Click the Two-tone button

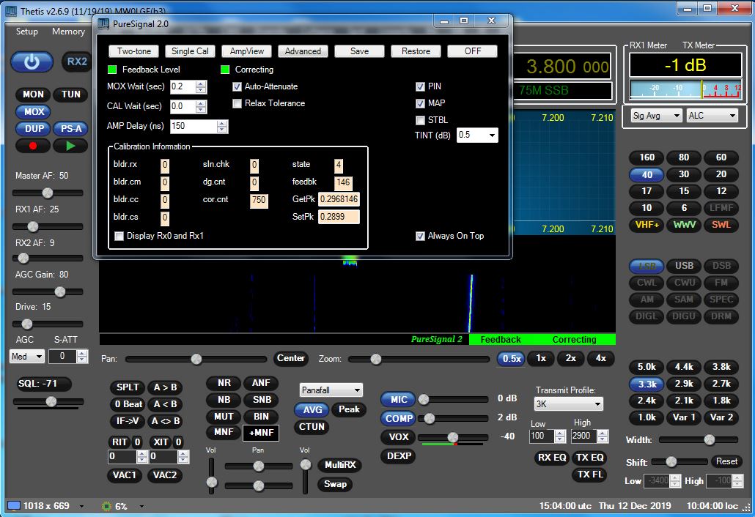pyautogui.click(x=134, y=51)
